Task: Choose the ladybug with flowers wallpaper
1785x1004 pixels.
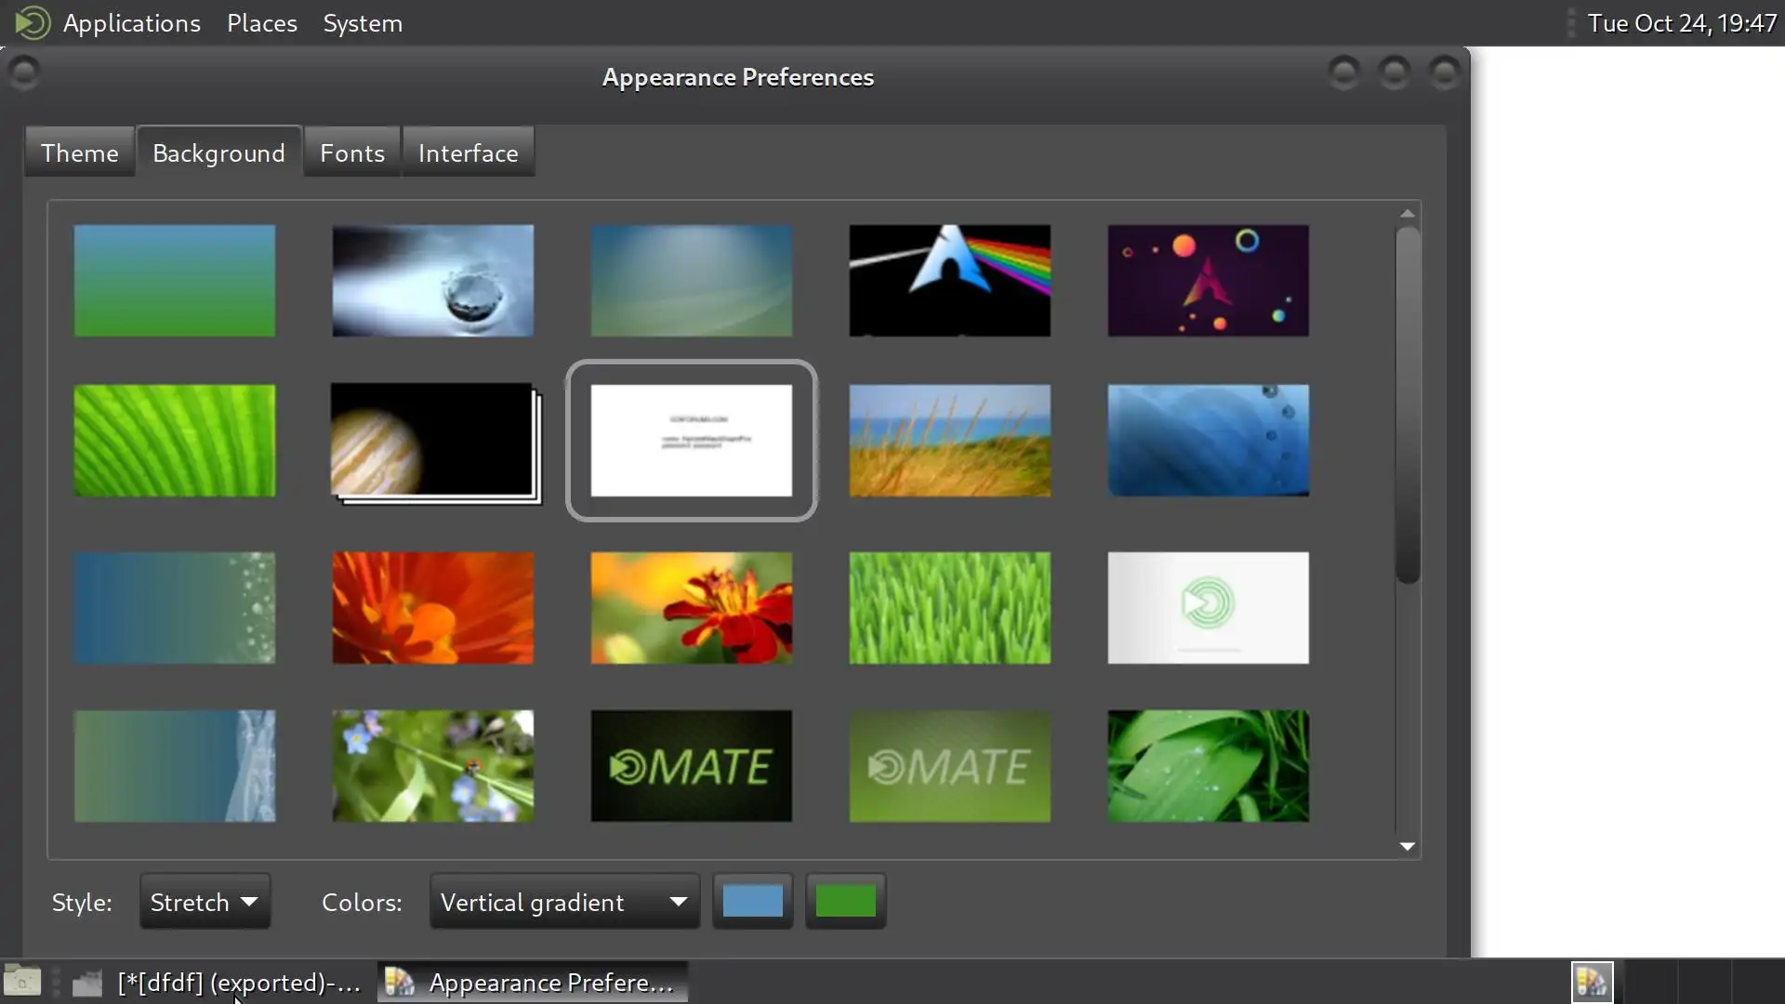Action: click(432, 766)
